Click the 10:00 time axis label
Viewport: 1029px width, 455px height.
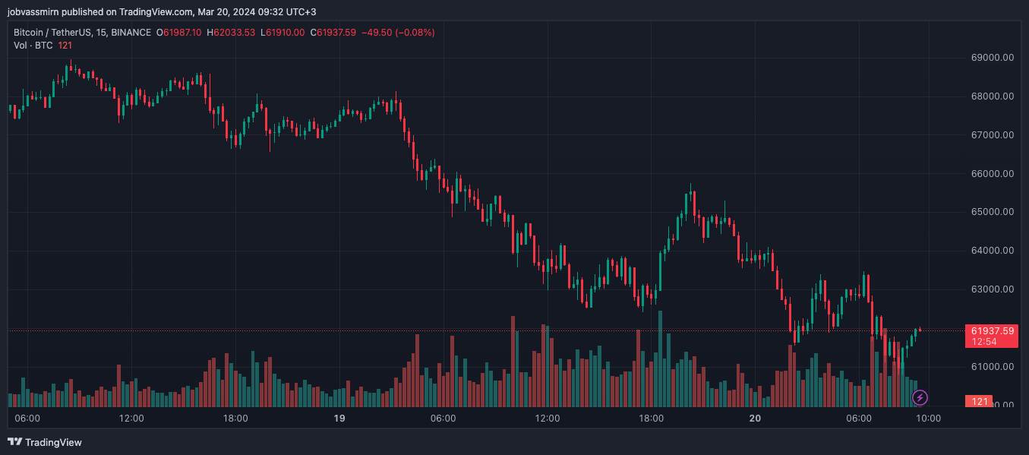(x=928, y=419)
